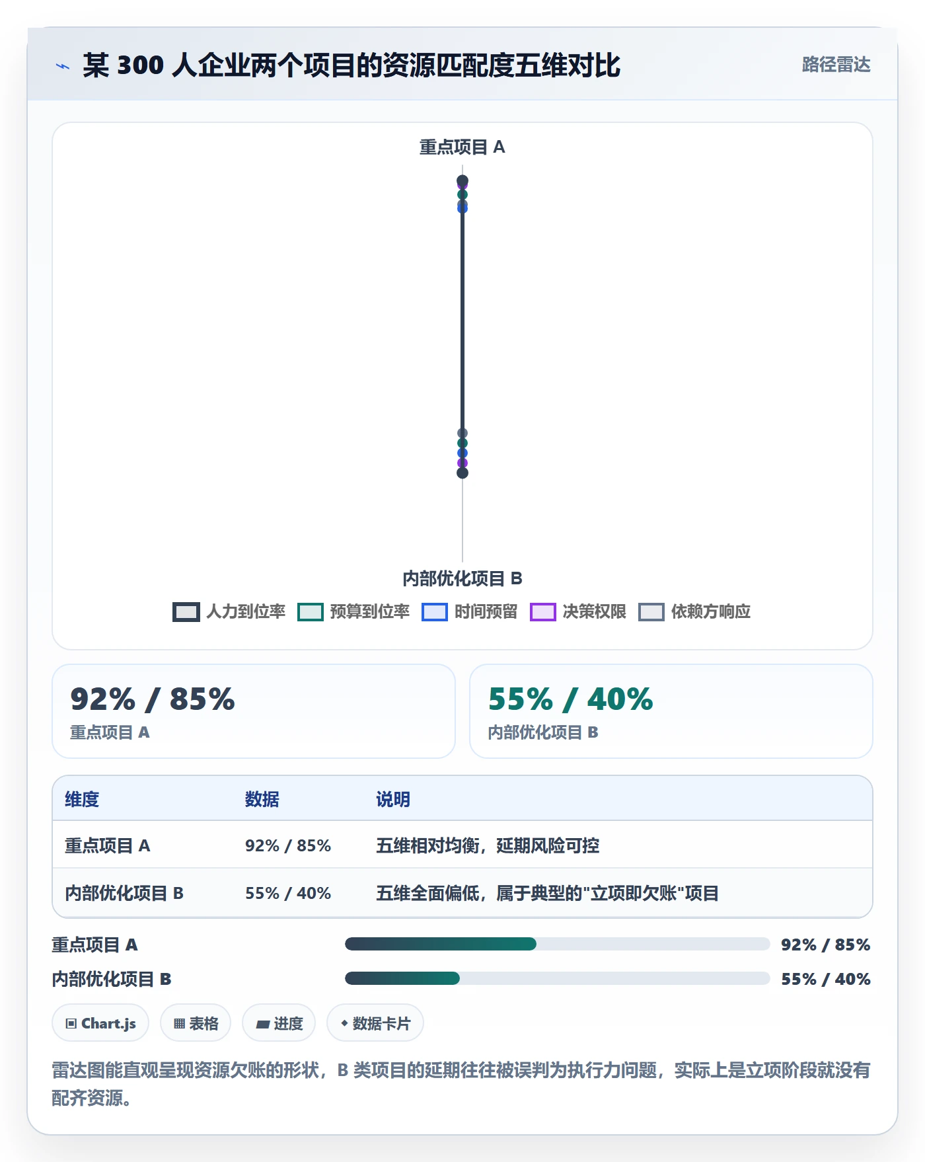Toggle the 预算到位率 legend swatch
Screen dimensions: 925x1162
311,612
